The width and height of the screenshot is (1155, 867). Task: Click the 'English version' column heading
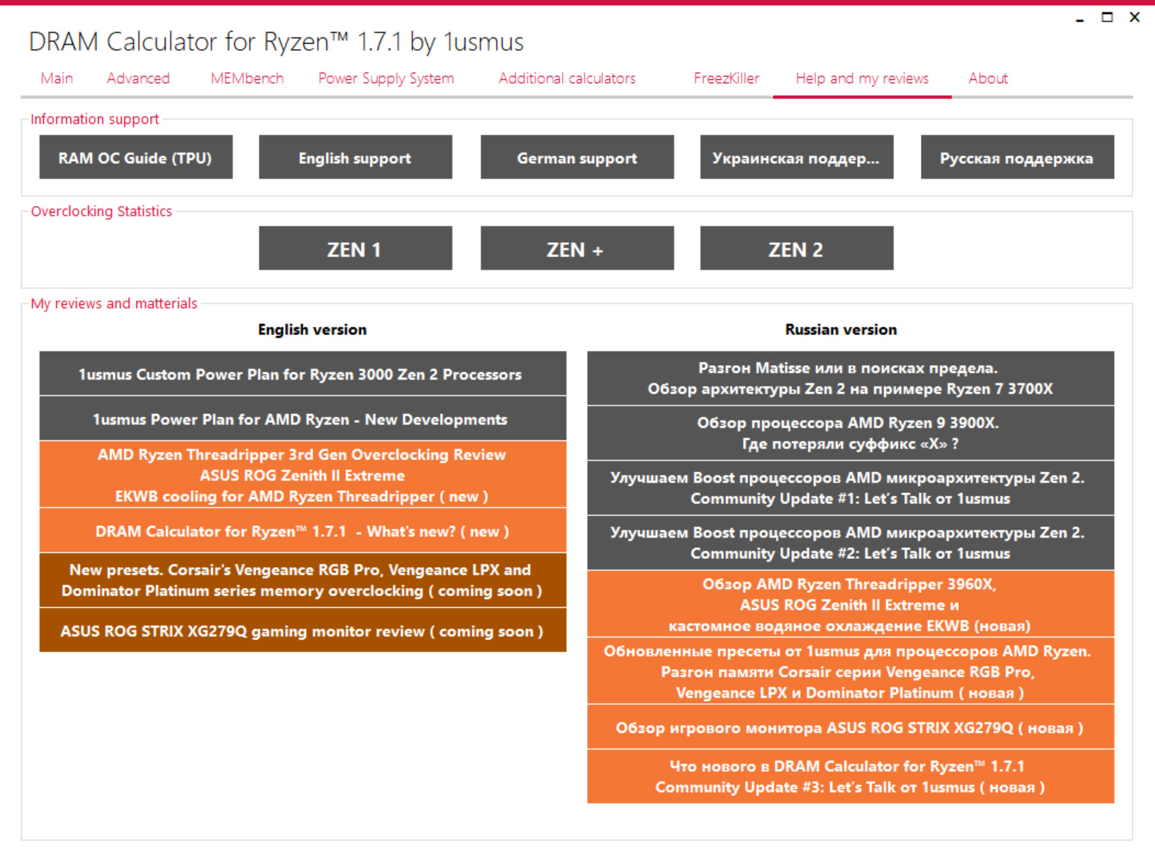click(313, 330)
